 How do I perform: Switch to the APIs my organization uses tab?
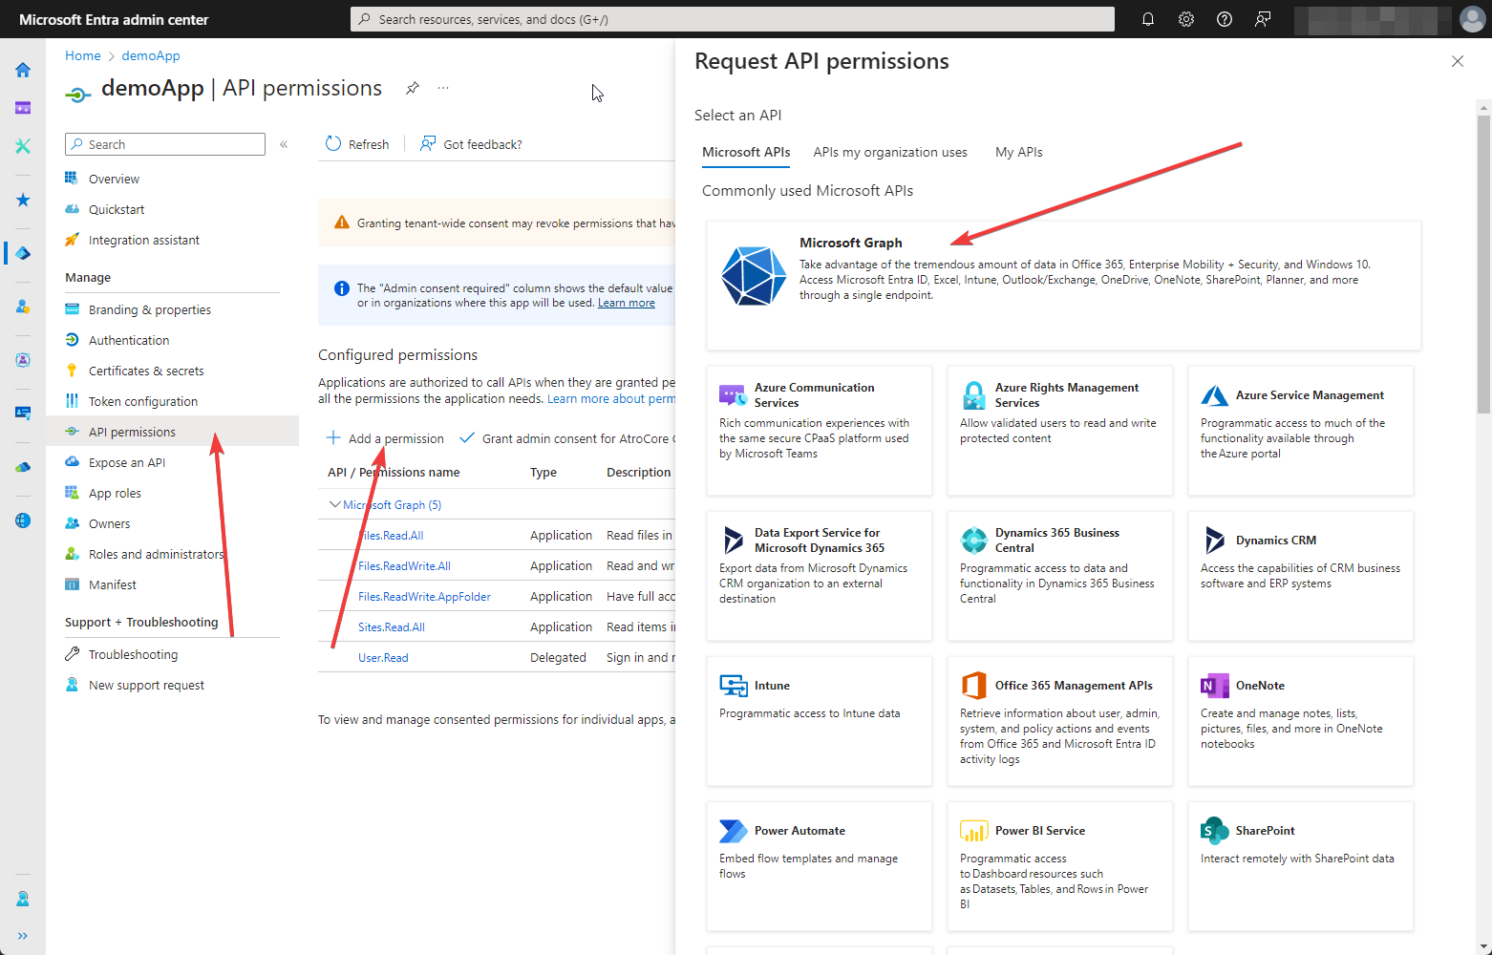pos(889,152)
